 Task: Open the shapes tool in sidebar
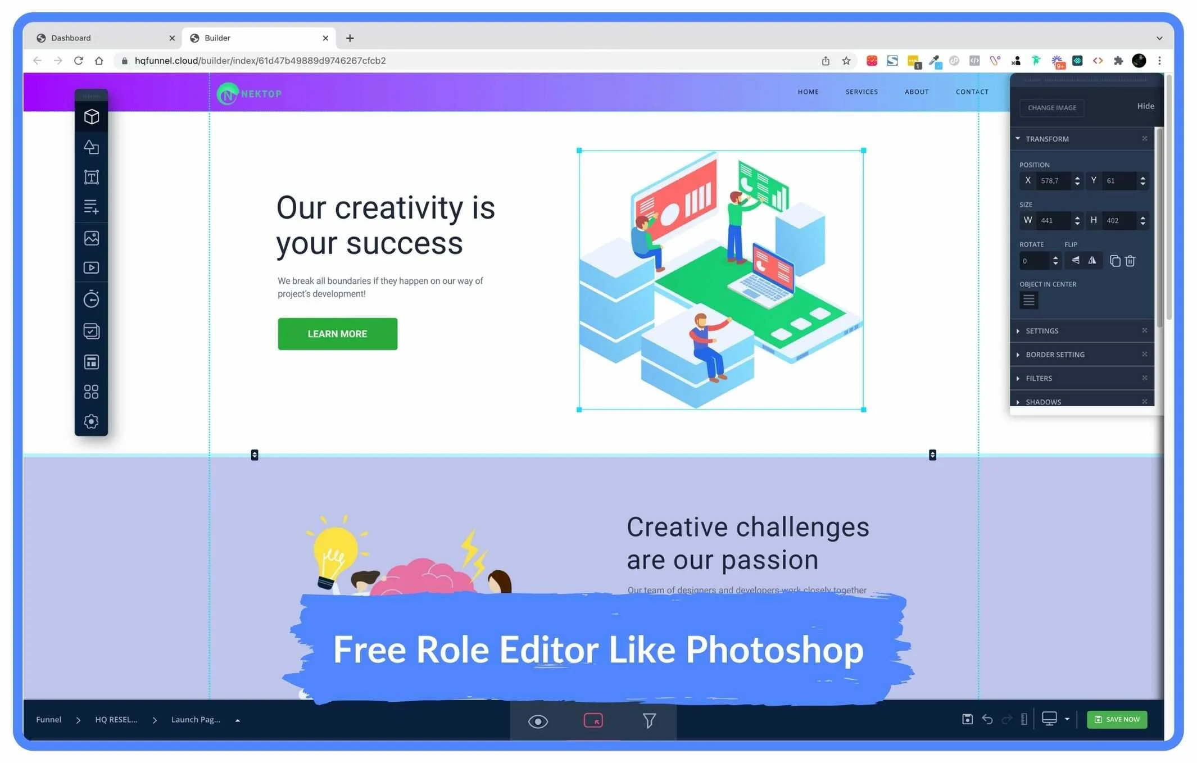[x=91, y=147]
